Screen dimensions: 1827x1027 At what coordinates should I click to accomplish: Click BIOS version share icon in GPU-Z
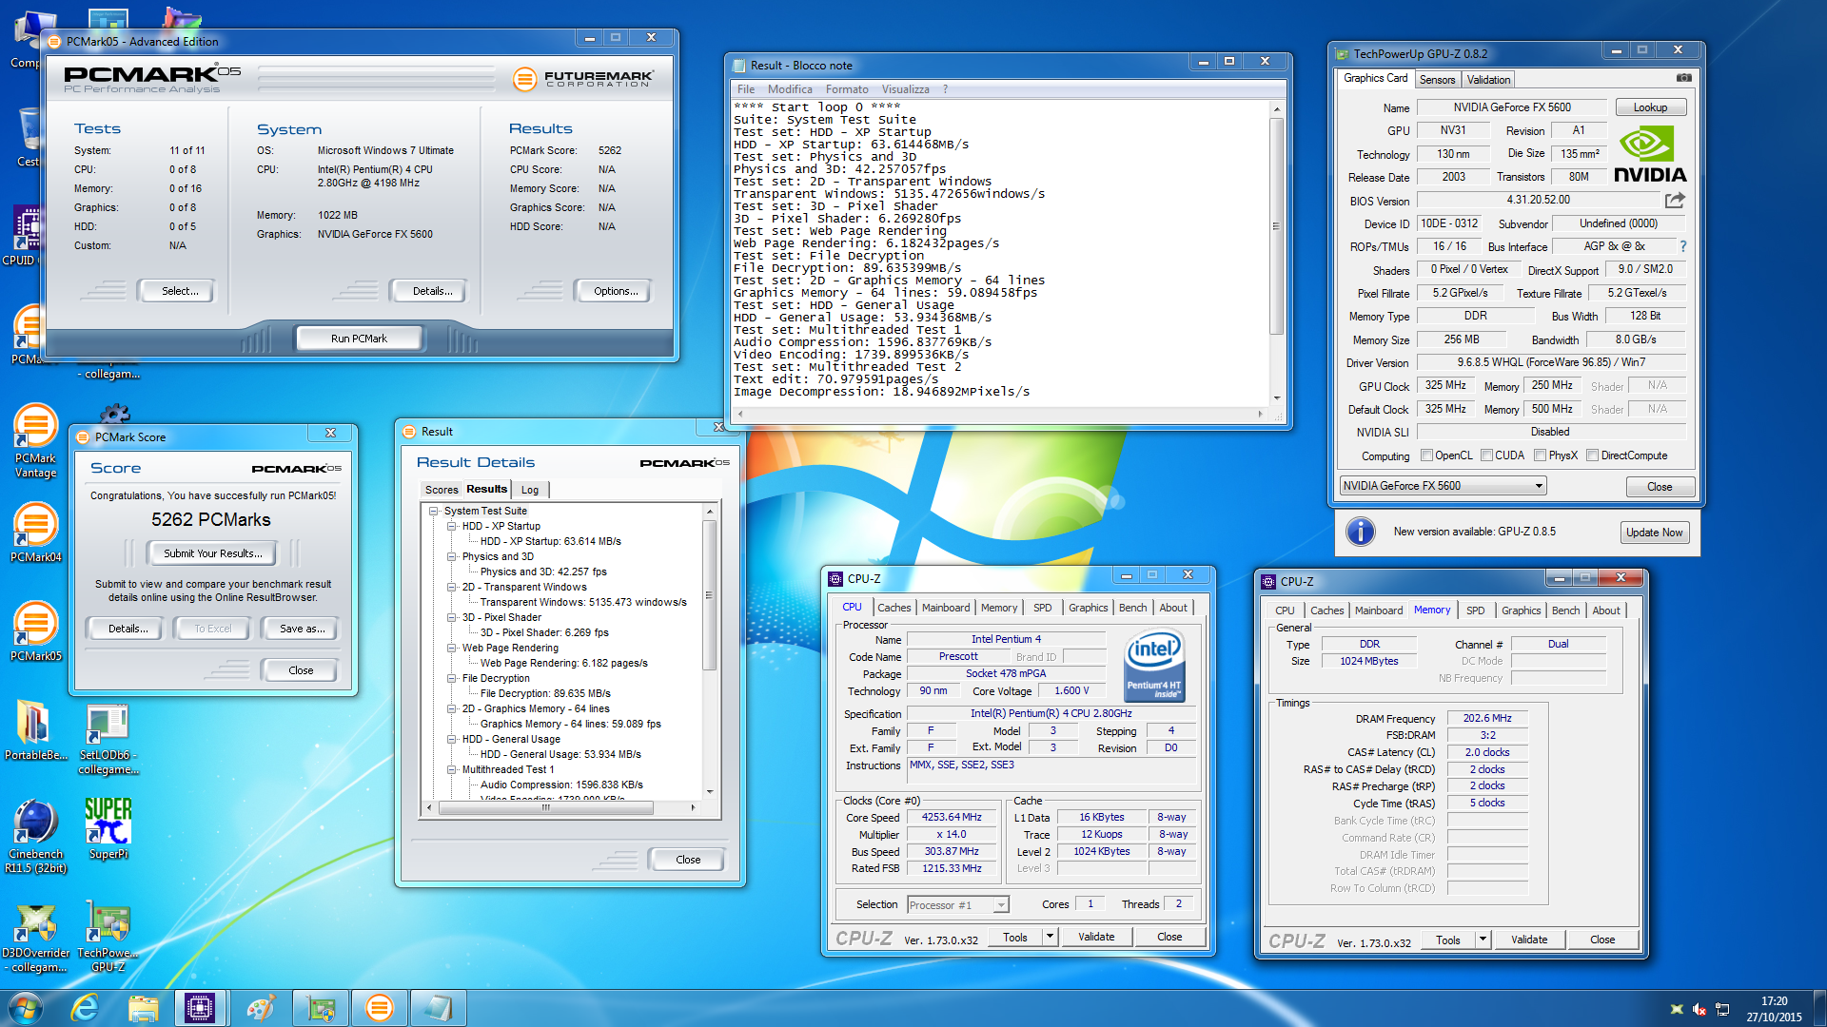1675,200
